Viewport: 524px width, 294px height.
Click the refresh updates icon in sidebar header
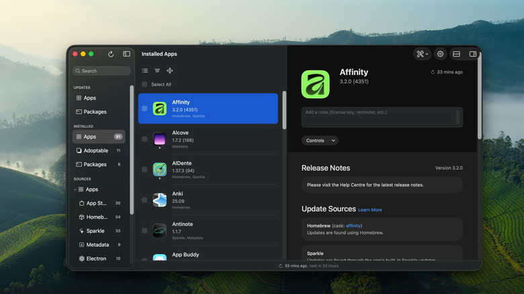[111, 54]
